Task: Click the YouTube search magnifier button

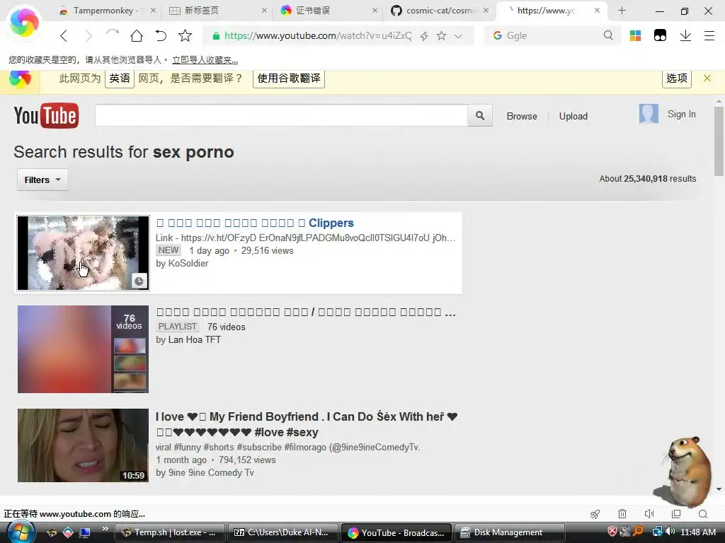Action: pyautogui.click(x=480, y=115)
